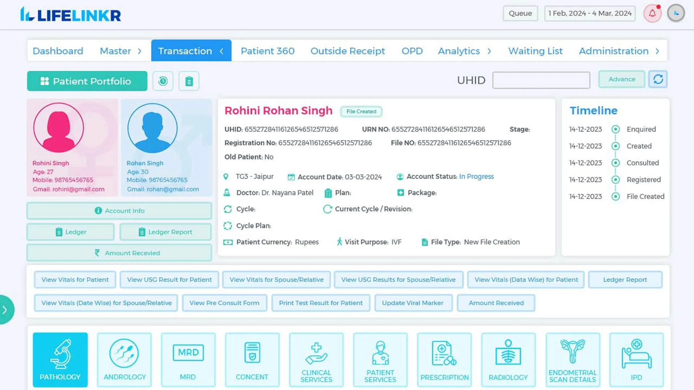Switch to the Patient 360 tab

pyautogui.click(x=267, y=51)
